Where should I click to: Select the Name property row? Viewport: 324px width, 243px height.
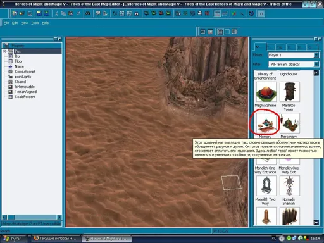pyautogui.click(x=32, y=66)
